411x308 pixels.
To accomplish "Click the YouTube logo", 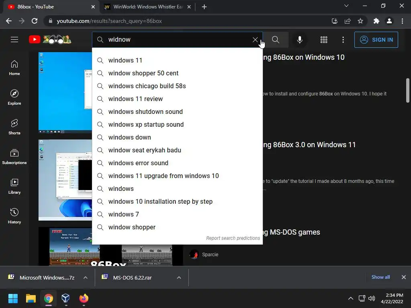I will pyautogui.click(x=50, y=40).
